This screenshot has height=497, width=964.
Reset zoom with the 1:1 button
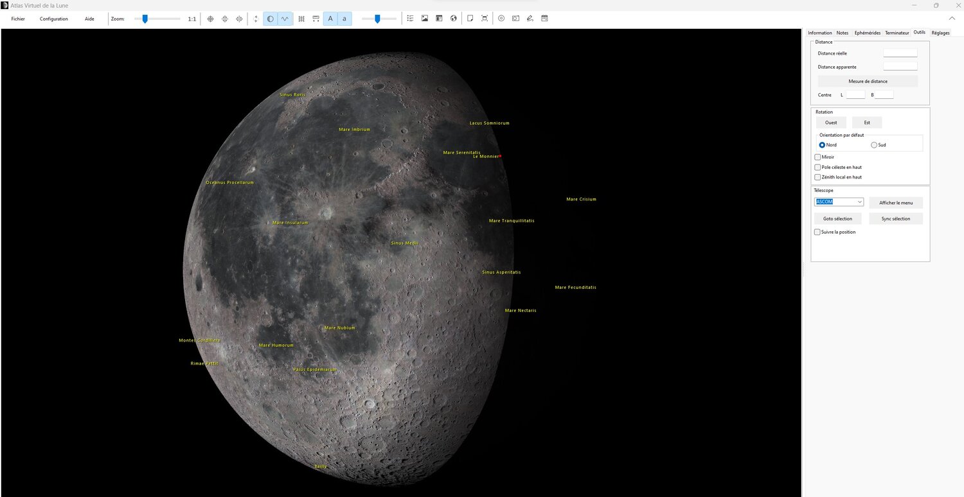tap(192, 19)
